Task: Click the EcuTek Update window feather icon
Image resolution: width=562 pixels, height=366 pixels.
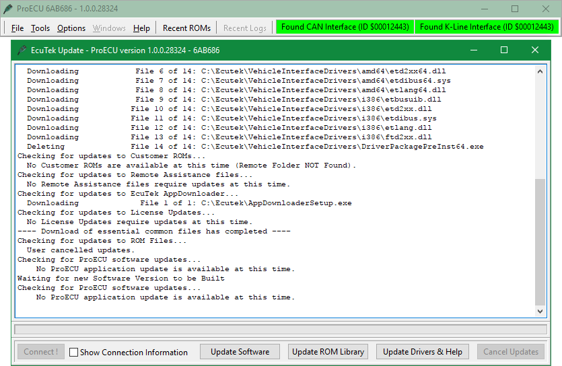Action: [x=22, y=50]
